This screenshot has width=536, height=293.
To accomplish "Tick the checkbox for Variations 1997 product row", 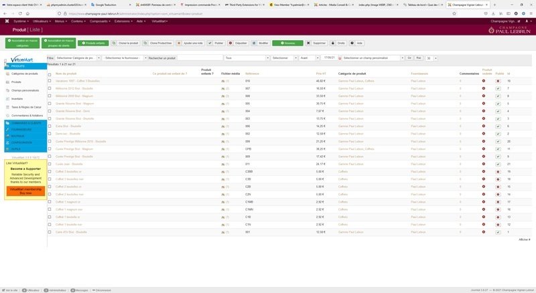I will [50, 81].
